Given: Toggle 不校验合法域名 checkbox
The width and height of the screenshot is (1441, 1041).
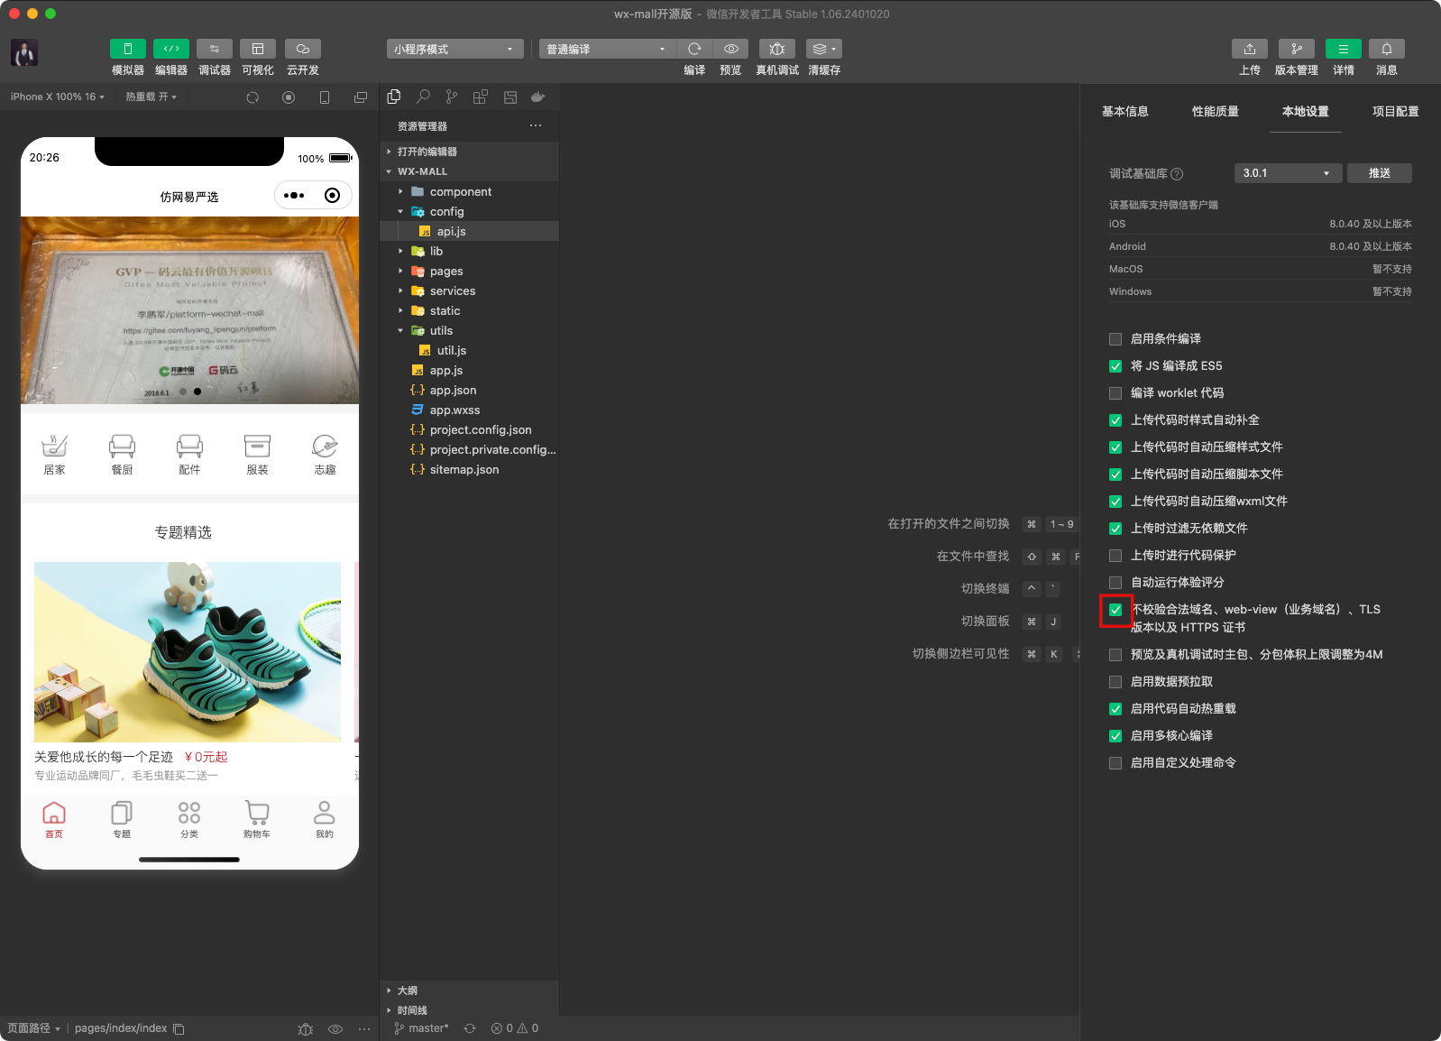Looking at the screenshot, I should [1115, 610].
